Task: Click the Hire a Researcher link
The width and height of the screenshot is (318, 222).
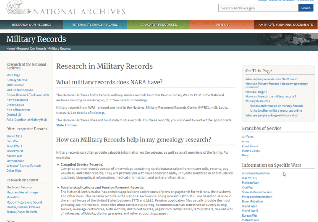Action: tap(18, 110)
